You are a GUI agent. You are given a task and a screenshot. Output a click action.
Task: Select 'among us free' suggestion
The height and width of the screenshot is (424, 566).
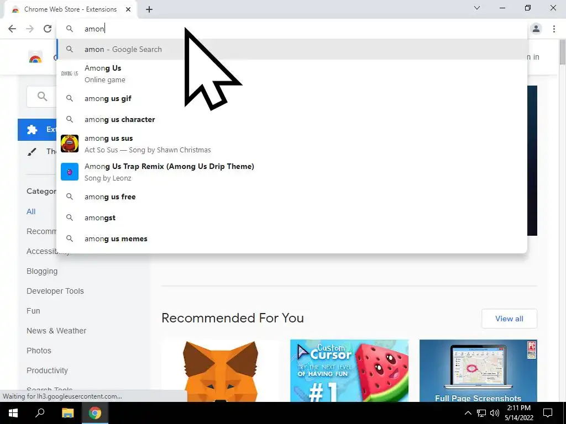click(x=292, y=197)
